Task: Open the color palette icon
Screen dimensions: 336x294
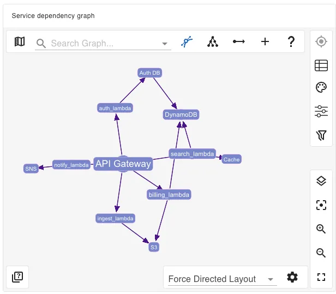Action: tap(321, 87)
